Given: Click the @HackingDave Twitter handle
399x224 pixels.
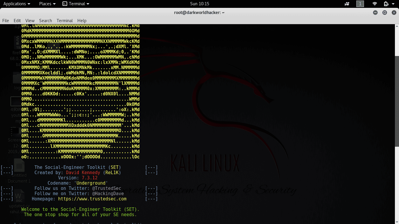Looking at the screenshot, I should [x=108, y=194].
